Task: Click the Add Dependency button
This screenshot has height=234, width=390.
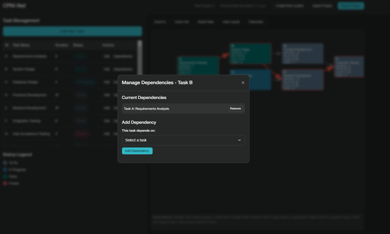Action: (137, 151)
